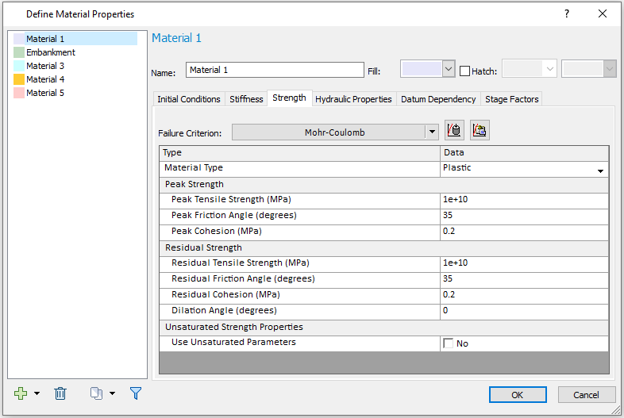624x418 pixels.
Task: Switch to Initial Conditions tab
Action: point(189,99)
